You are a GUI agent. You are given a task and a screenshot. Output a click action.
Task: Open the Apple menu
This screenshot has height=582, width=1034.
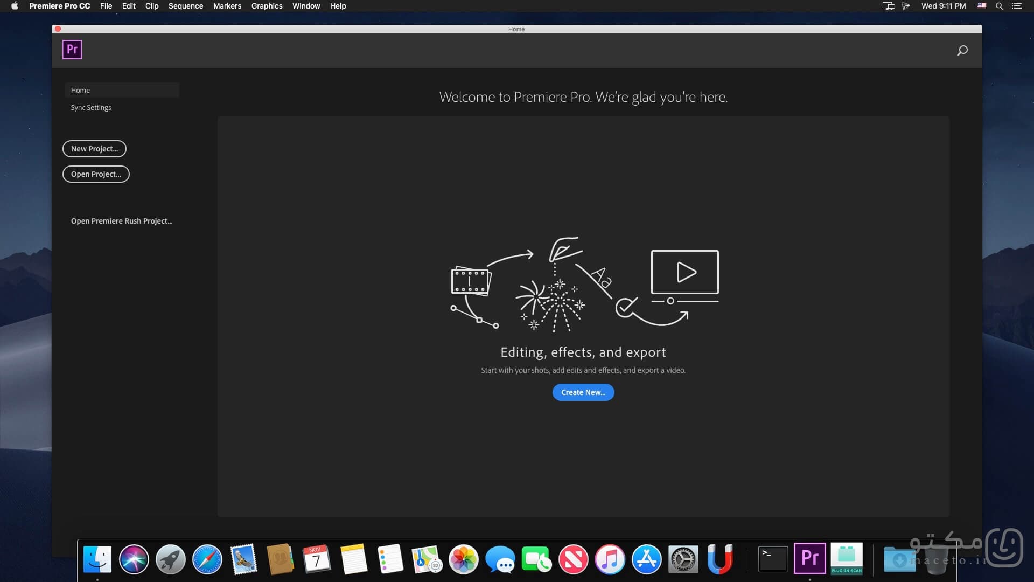point(15,6)
